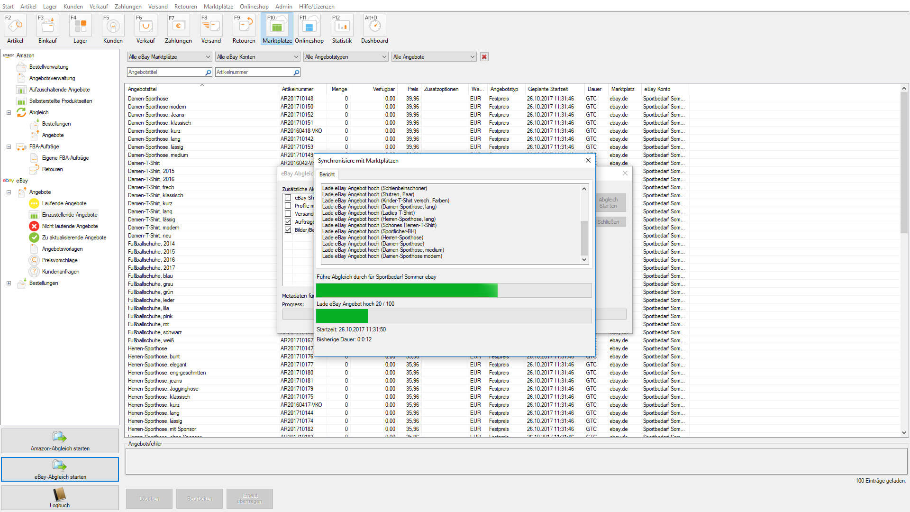
Task: Open the Statistik toolbar icon
Action: [342, 26]
